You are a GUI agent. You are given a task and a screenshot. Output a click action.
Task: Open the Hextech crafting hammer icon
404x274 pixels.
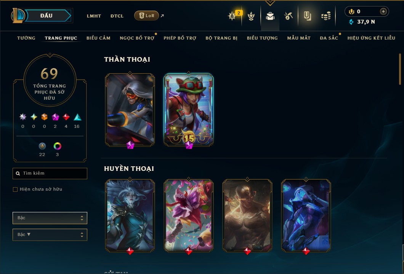pos(289,16)
